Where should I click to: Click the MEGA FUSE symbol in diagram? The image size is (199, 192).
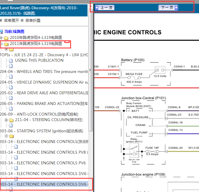134,78
